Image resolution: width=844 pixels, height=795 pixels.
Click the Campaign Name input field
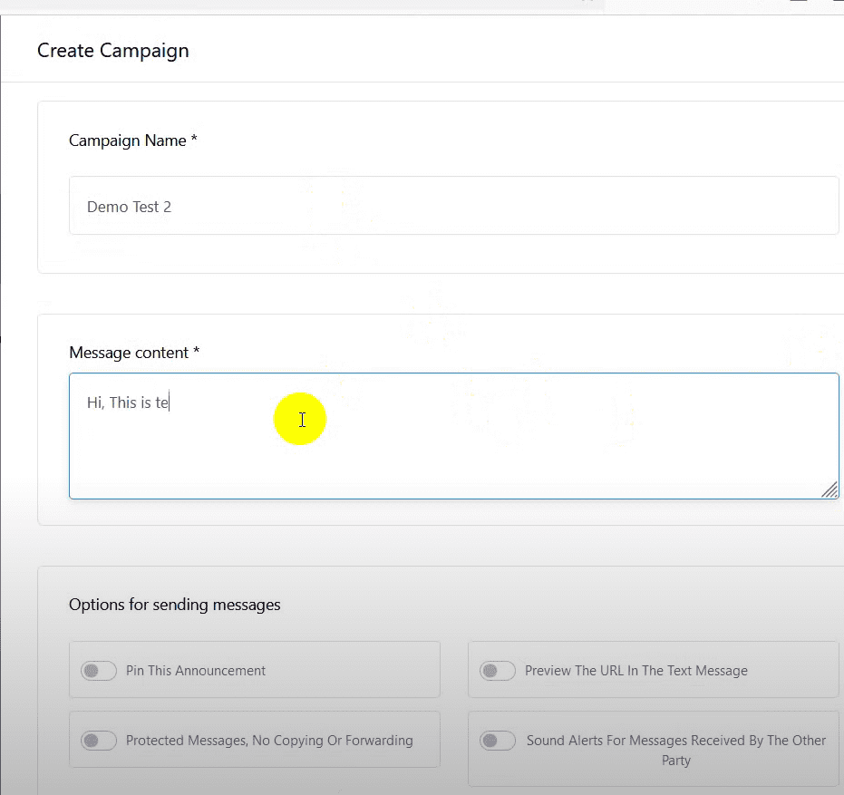click(453, 206)
